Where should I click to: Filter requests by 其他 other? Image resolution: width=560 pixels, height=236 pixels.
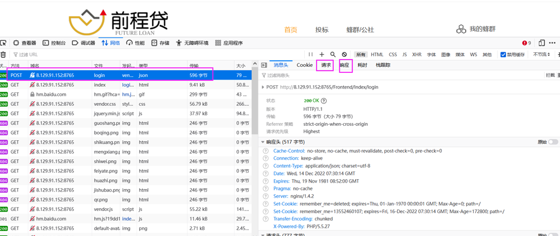tap(487, 55)
